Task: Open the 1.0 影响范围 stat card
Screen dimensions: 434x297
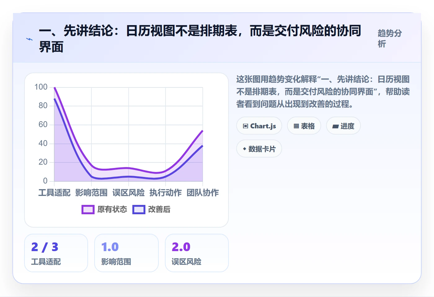Action: point(126,253)
